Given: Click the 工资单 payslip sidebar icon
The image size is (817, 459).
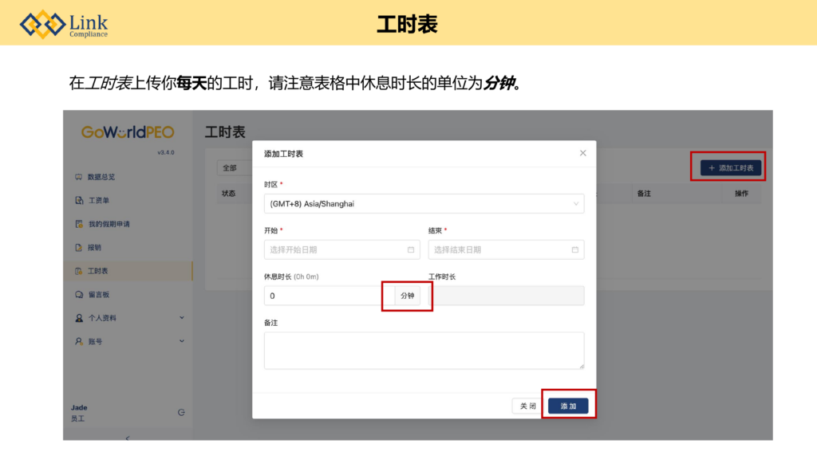Looking at the screenshot, I should coord(79,201).
